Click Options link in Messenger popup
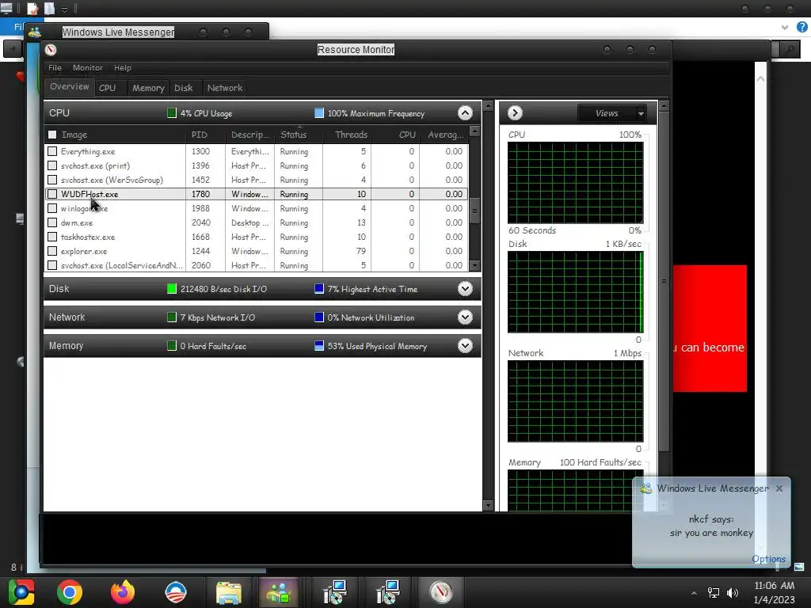811x608 pixels. (x=768, y=558)
